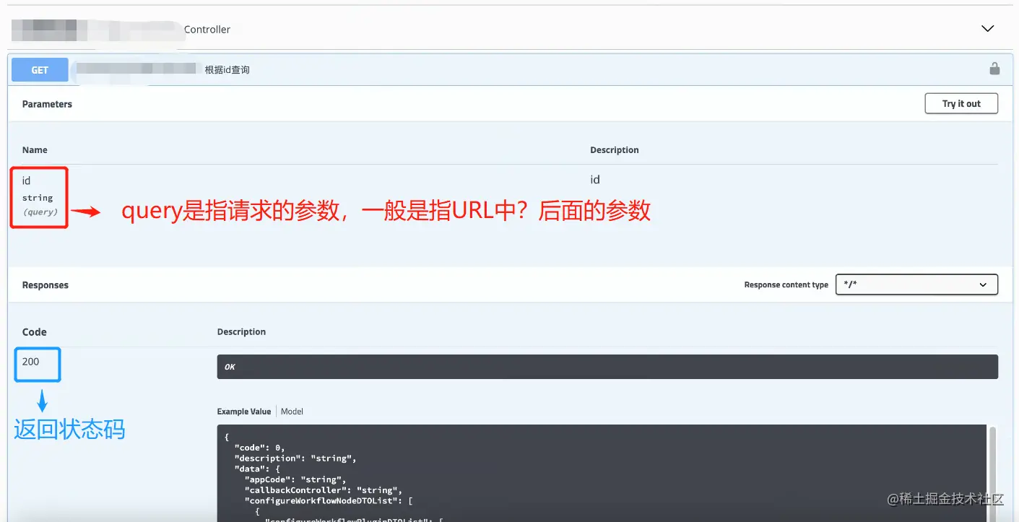Click the example JSON vertical scrollbar
The height and width of the screenshot is (522, 1019).
click(992, 473)
